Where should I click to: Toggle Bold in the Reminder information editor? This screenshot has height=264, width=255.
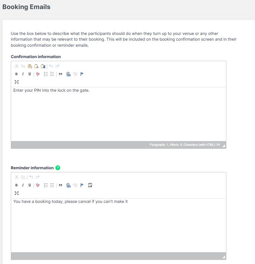(x=17, y=185)
